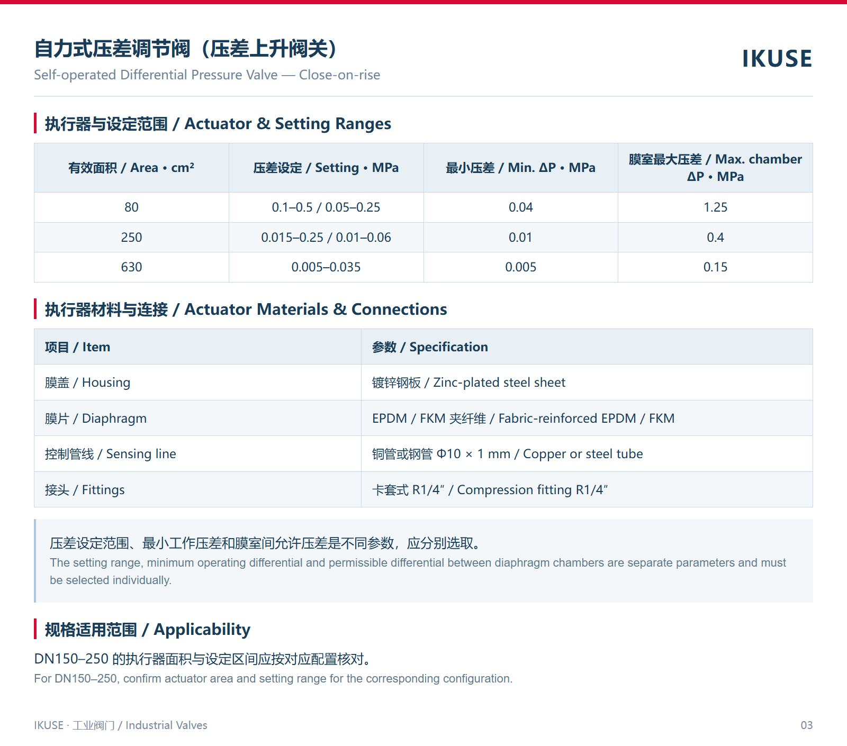Select setting cell 0.015–0.25 / 0.01–0.06

click(326, 238)
